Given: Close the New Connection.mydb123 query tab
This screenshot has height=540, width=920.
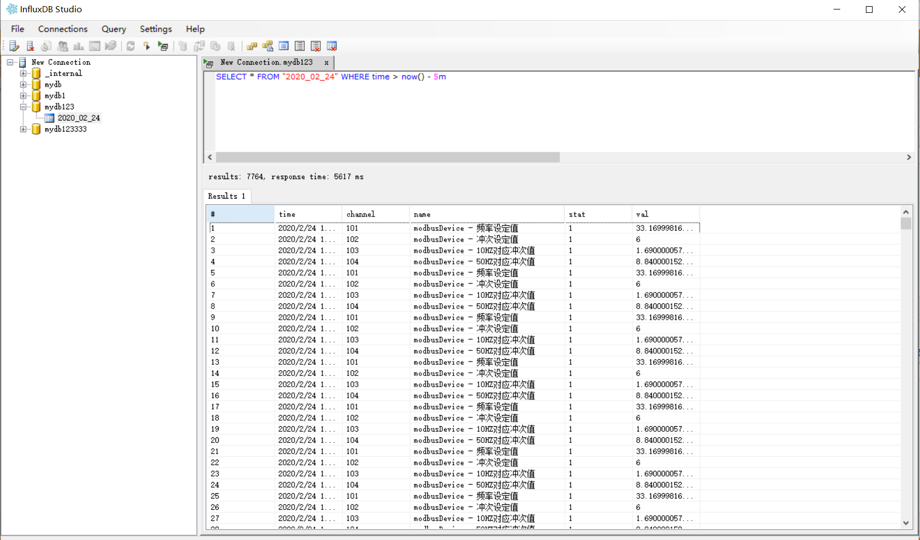Looking at the screenshot, I should 326,62.
